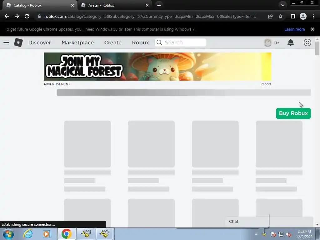Go forward in browser history
The image size is (320, 240).
[x=17, y=16]
